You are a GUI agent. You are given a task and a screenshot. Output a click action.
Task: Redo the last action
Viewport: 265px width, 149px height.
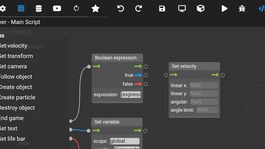tap(138, 8)
